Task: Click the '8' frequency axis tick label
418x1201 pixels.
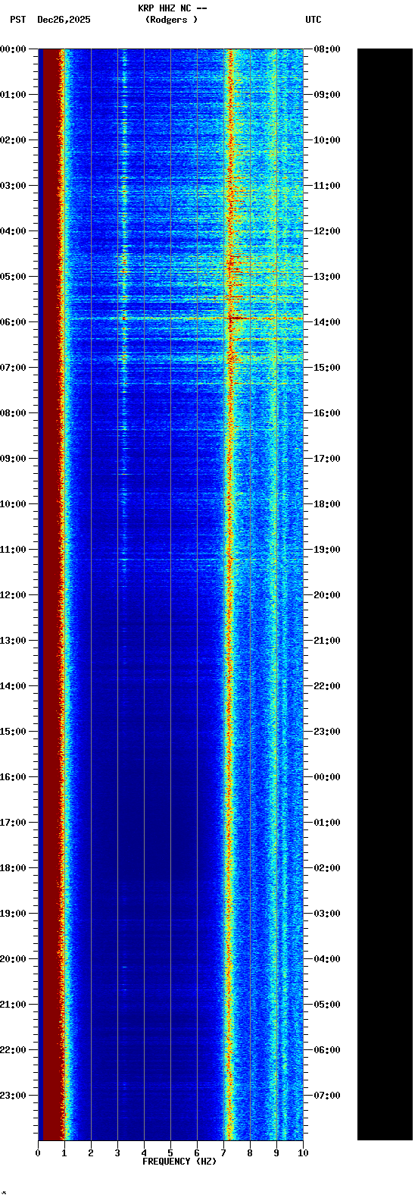Action: [x=250, y=1153]
